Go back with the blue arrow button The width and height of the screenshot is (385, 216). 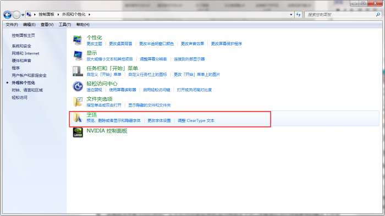click(7, 15)
